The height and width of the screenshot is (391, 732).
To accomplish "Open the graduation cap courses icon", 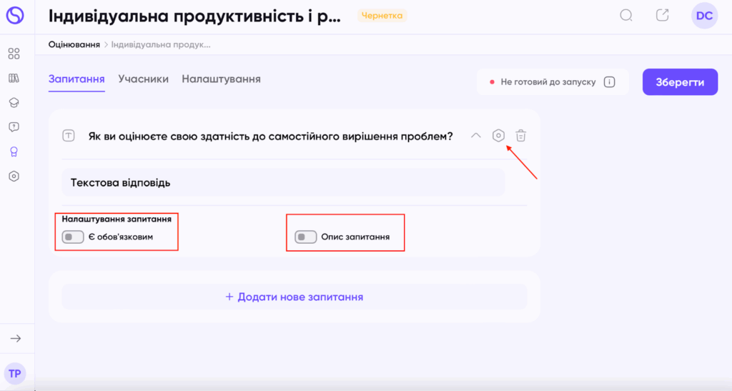I will [14, 102].
